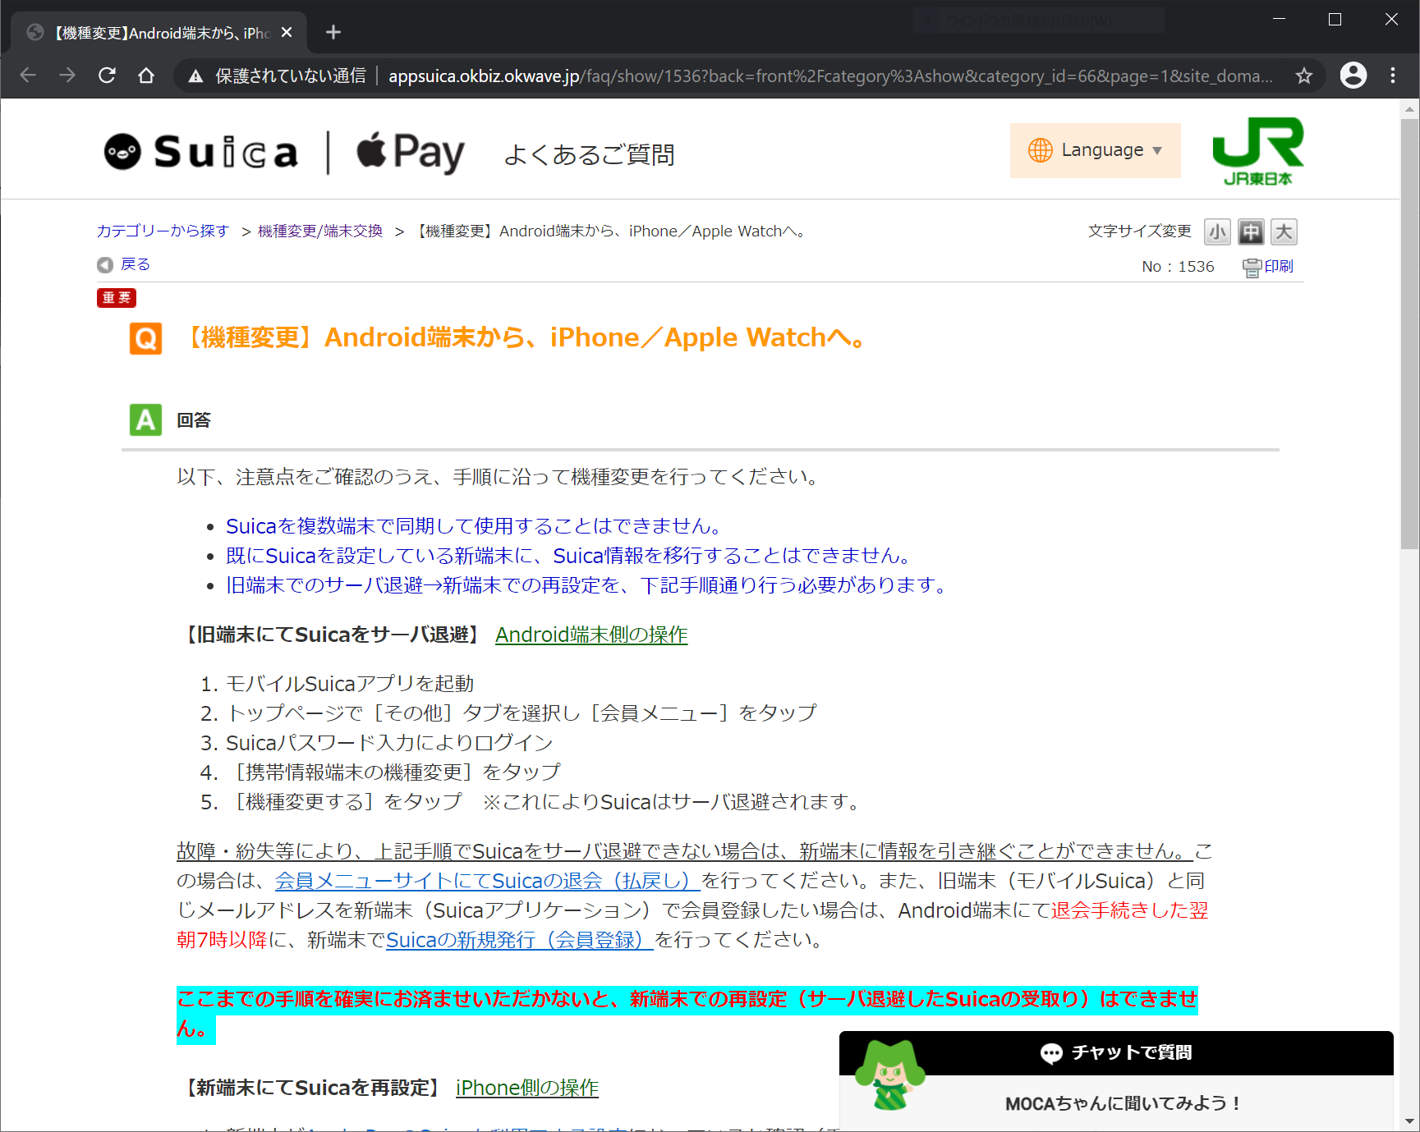Image resolution: width=1420 pixels, height=1132 pixels.
Task: Bookmark this page with the star
Action: point(1303,76)
